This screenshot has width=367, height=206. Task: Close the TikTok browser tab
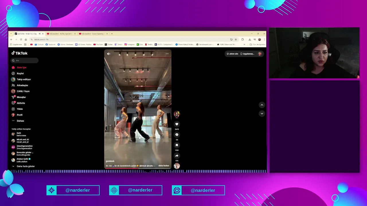tap(43, 34)
